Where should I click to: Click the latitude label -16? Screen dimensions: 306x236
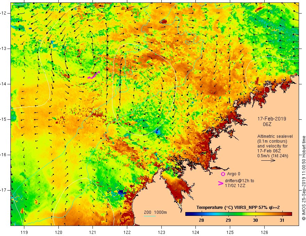tap(3, 155)
